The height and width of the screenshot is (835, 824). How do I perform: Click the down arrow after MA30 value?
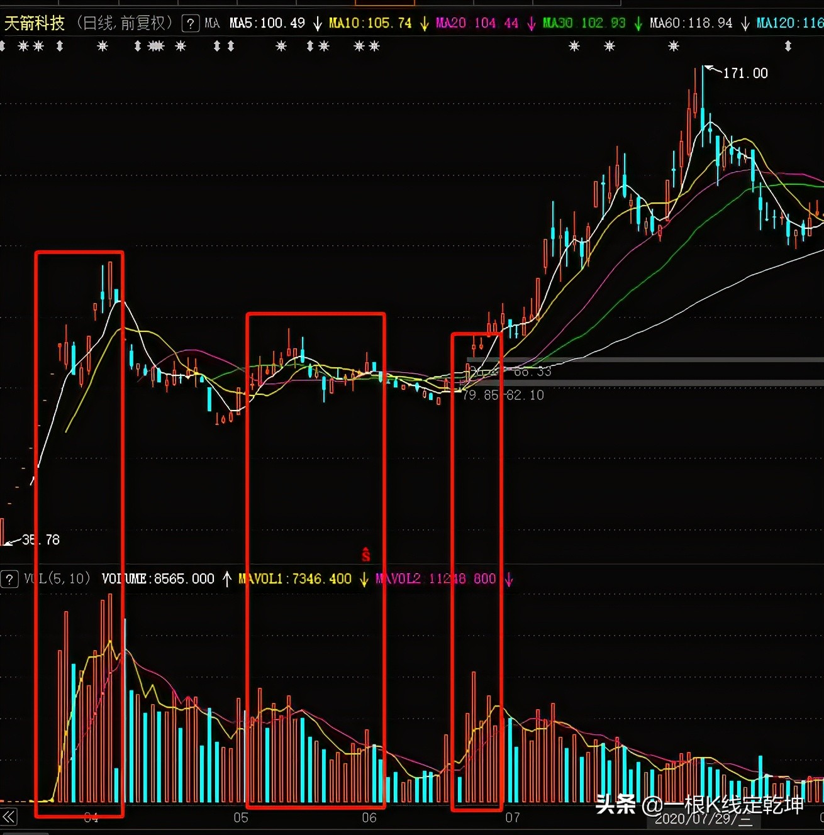[x=638, y=24]
